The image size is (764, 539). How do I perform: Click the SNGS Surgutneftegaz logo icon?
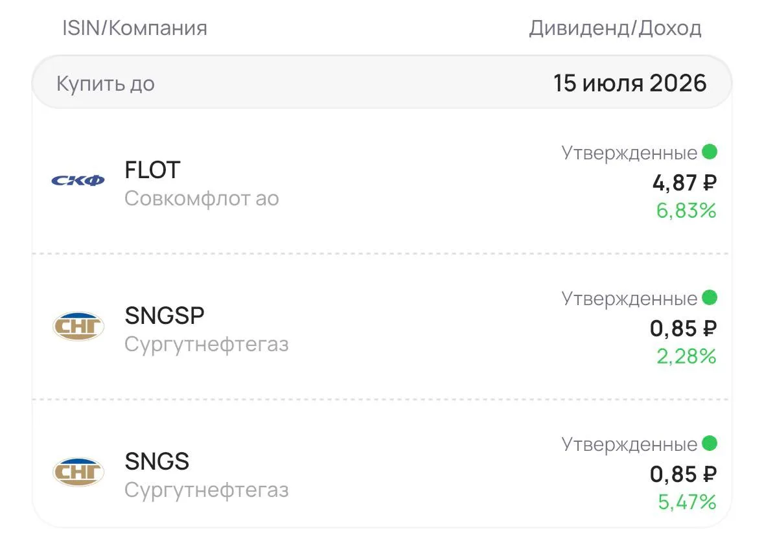tap(78, 472)
